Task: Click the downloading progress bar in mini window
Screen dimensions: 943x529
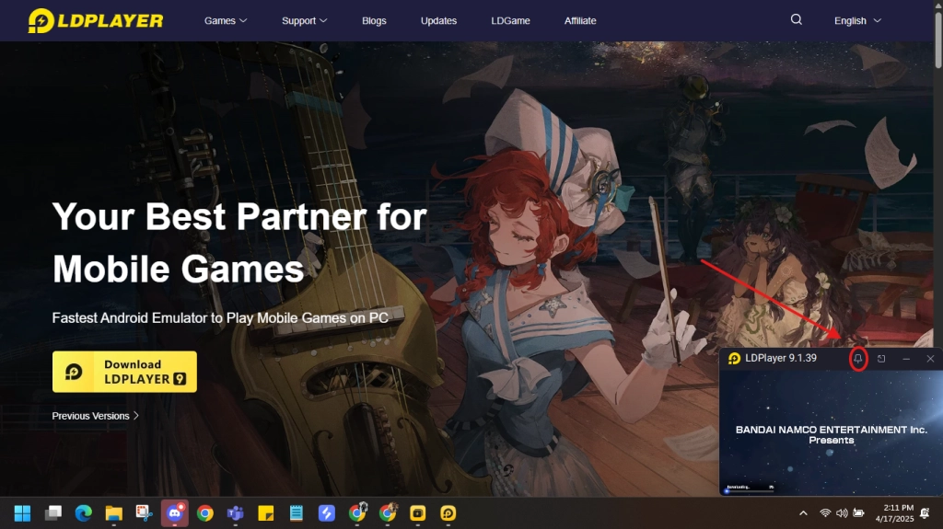Action: [x=750, y=489]
